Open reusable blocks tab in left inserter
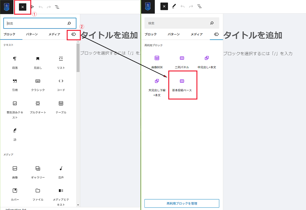 pyautogui.click(x=73, y=34)
